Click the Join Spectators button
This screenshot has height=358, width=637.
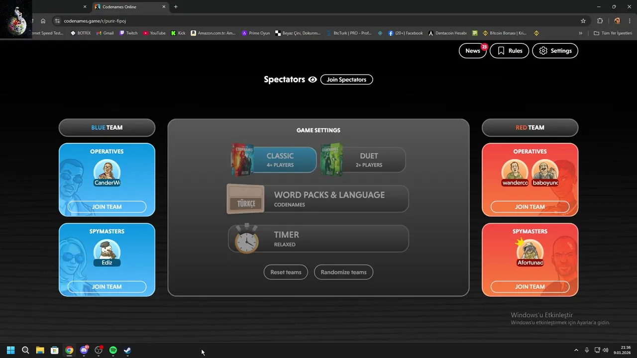[346, 80]
